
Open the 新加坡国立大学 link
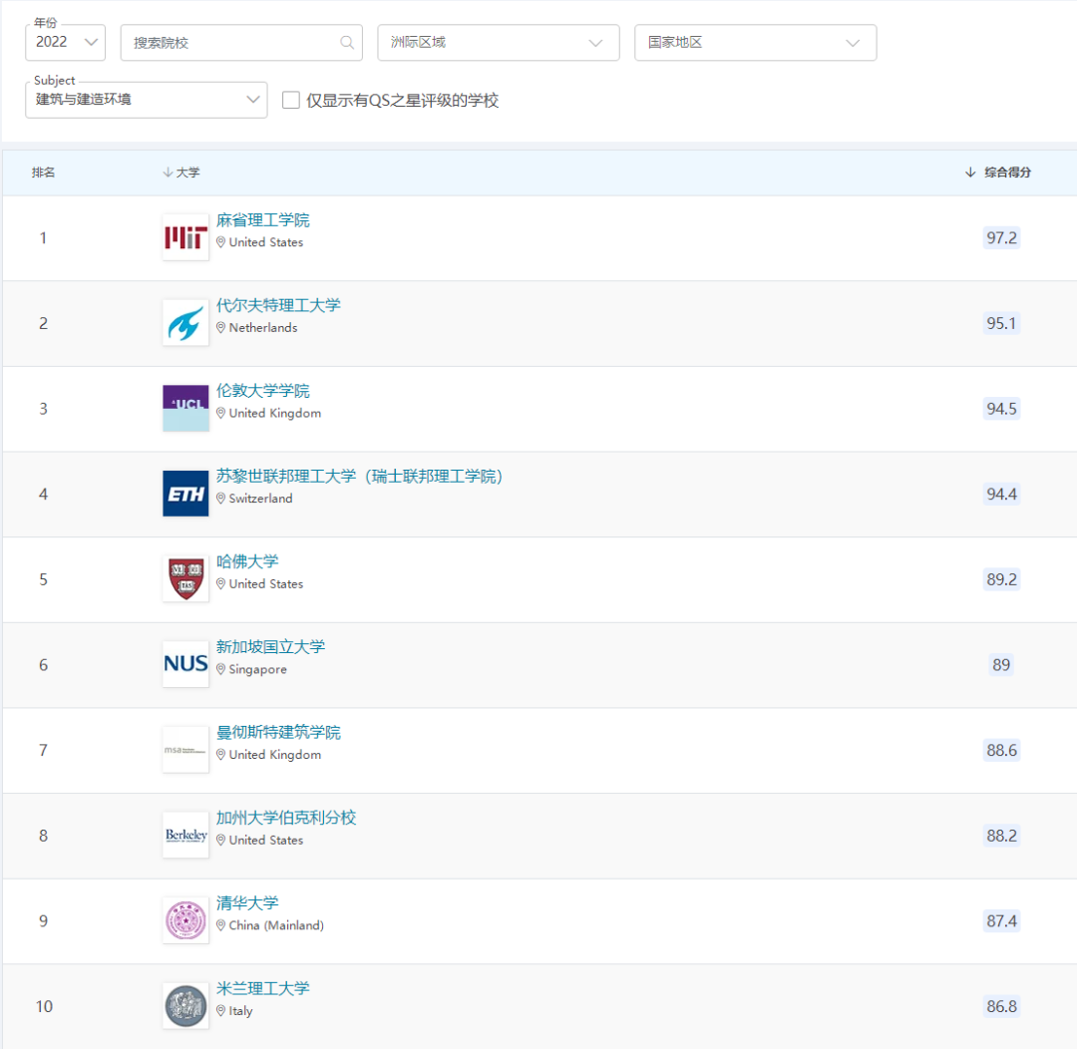270,646
